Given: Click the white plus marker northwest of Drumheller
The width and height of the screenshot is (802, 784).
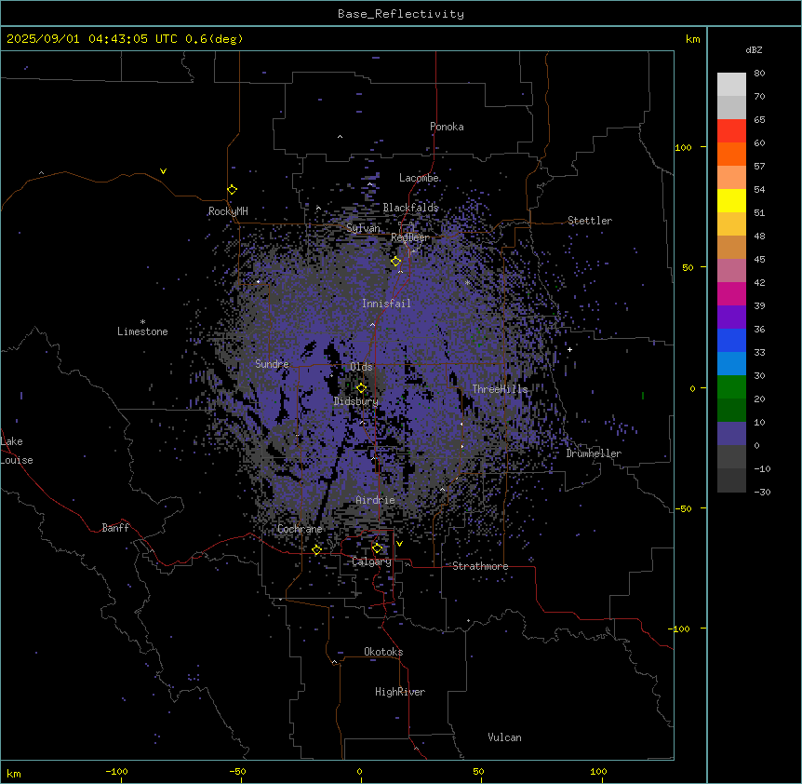Looking at the screenshot, I should (x=569, y=349).
